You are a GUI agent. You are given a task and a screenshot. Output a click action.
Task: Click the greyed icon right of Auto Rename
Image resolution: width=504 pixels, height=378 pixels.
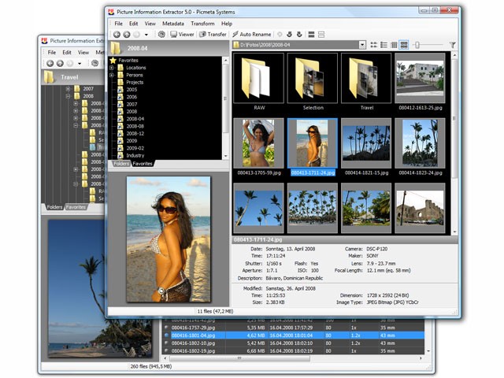[280, 35]
